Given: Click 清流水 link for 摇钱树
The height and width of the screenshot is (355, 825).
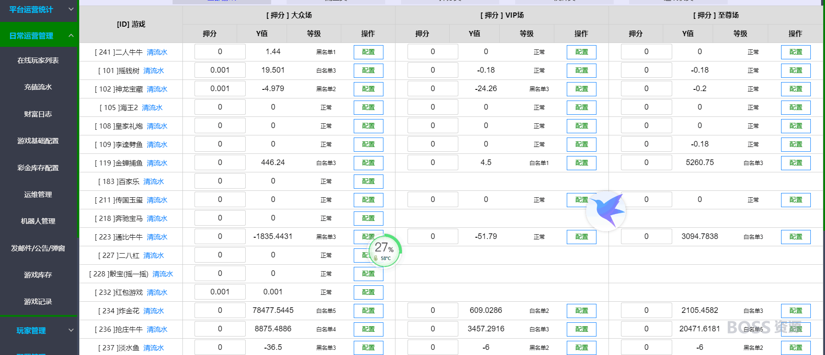Looking at the screenshot, I should point(154,71).
